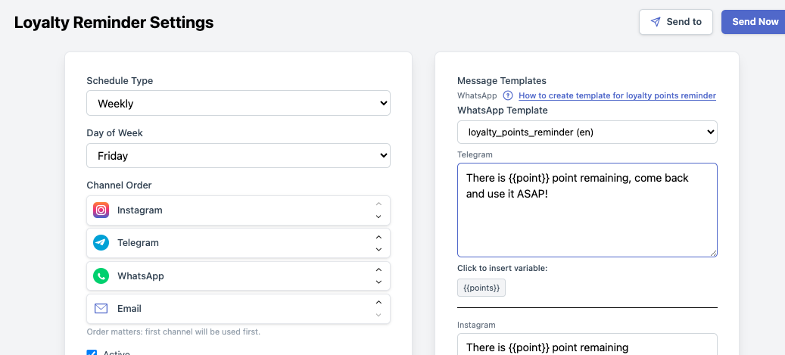
Task: Move Telegram channel up with arrow
Action: [x=378, y=237]
